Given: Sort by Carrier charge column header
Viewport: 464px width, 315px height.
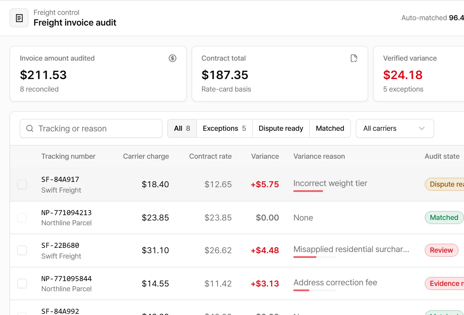Looking at the screenshot, I should click(146, 156).
